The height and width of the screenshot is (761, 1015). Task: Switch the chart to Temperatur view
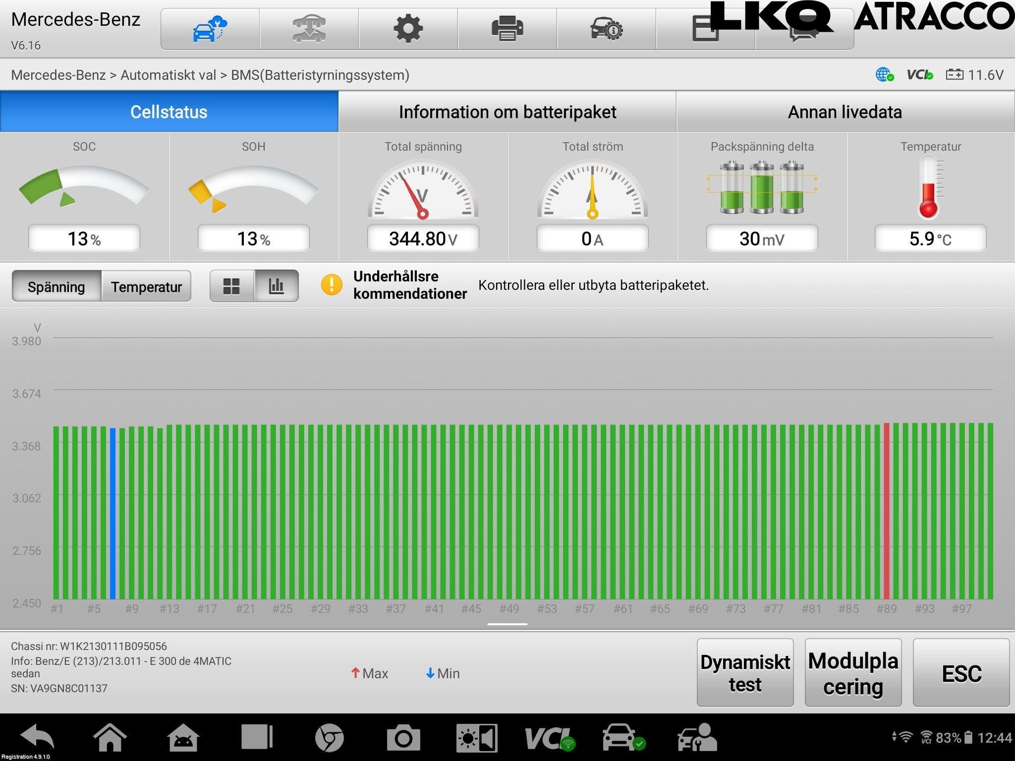[146, 286]
